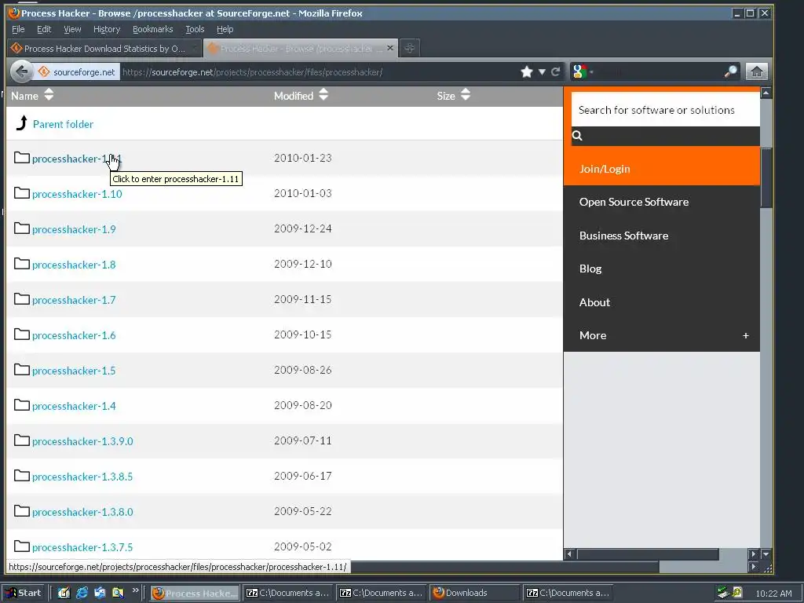Open the Help menu
804x603 pixels.
[x=225, y=29]
